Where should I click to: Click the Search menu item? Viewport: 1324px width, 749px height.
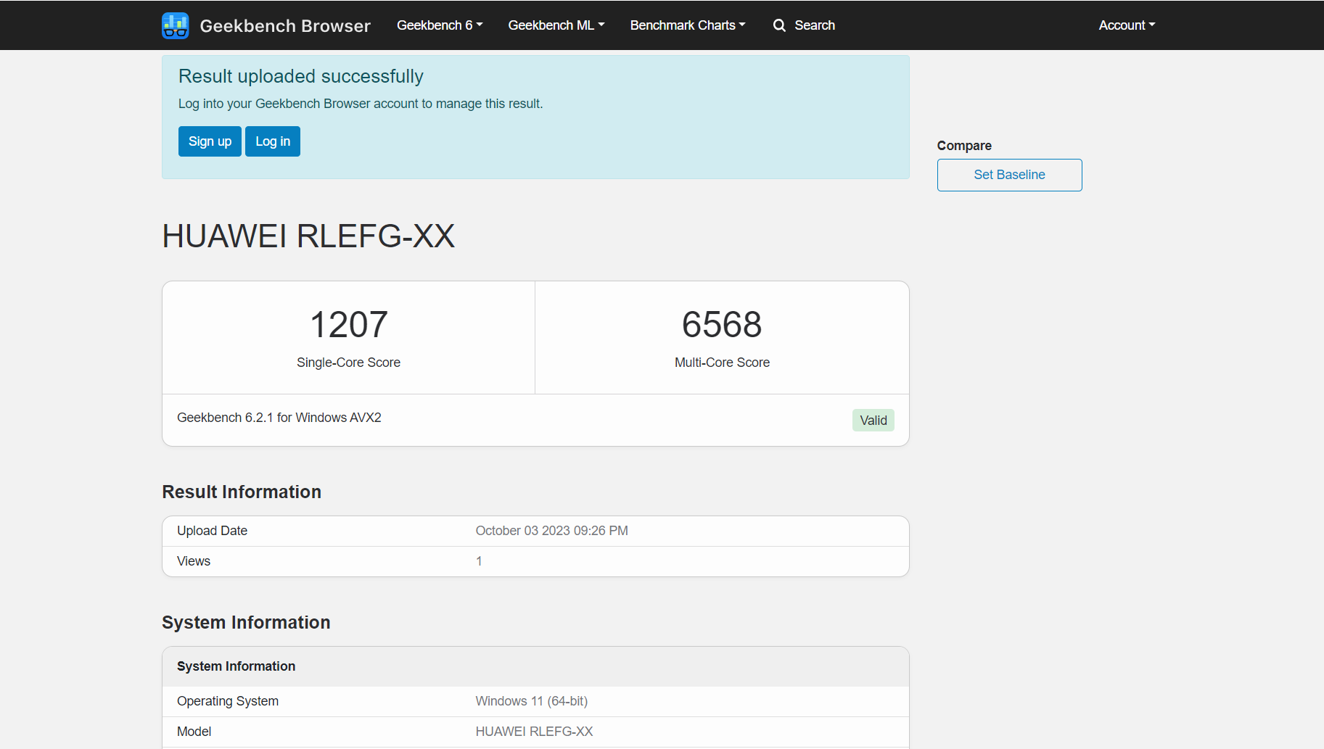[804, 25]
